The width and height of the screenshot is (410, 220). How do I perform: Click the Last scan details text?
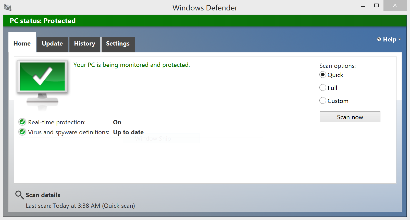pyautogui.click(x=80, y=206)
